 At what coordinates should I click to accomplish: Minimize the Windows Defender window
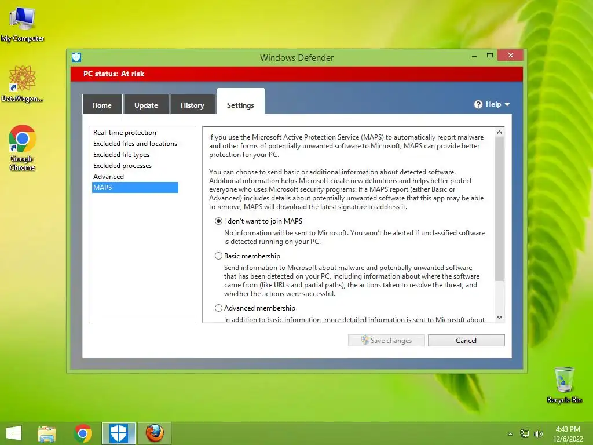(474, 56)
